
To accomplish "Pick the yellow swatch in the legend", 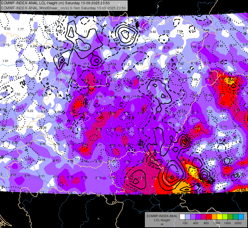I will coord(220,217).
